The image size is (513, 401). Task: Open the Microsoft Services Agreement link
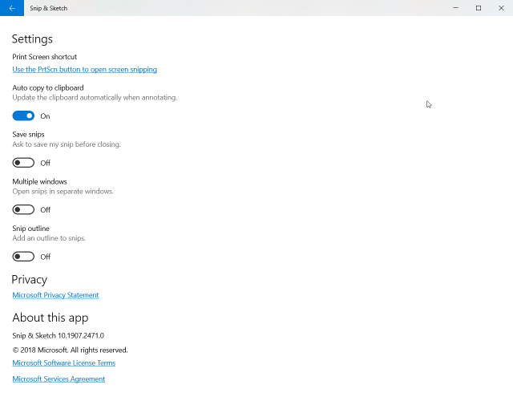59,379
